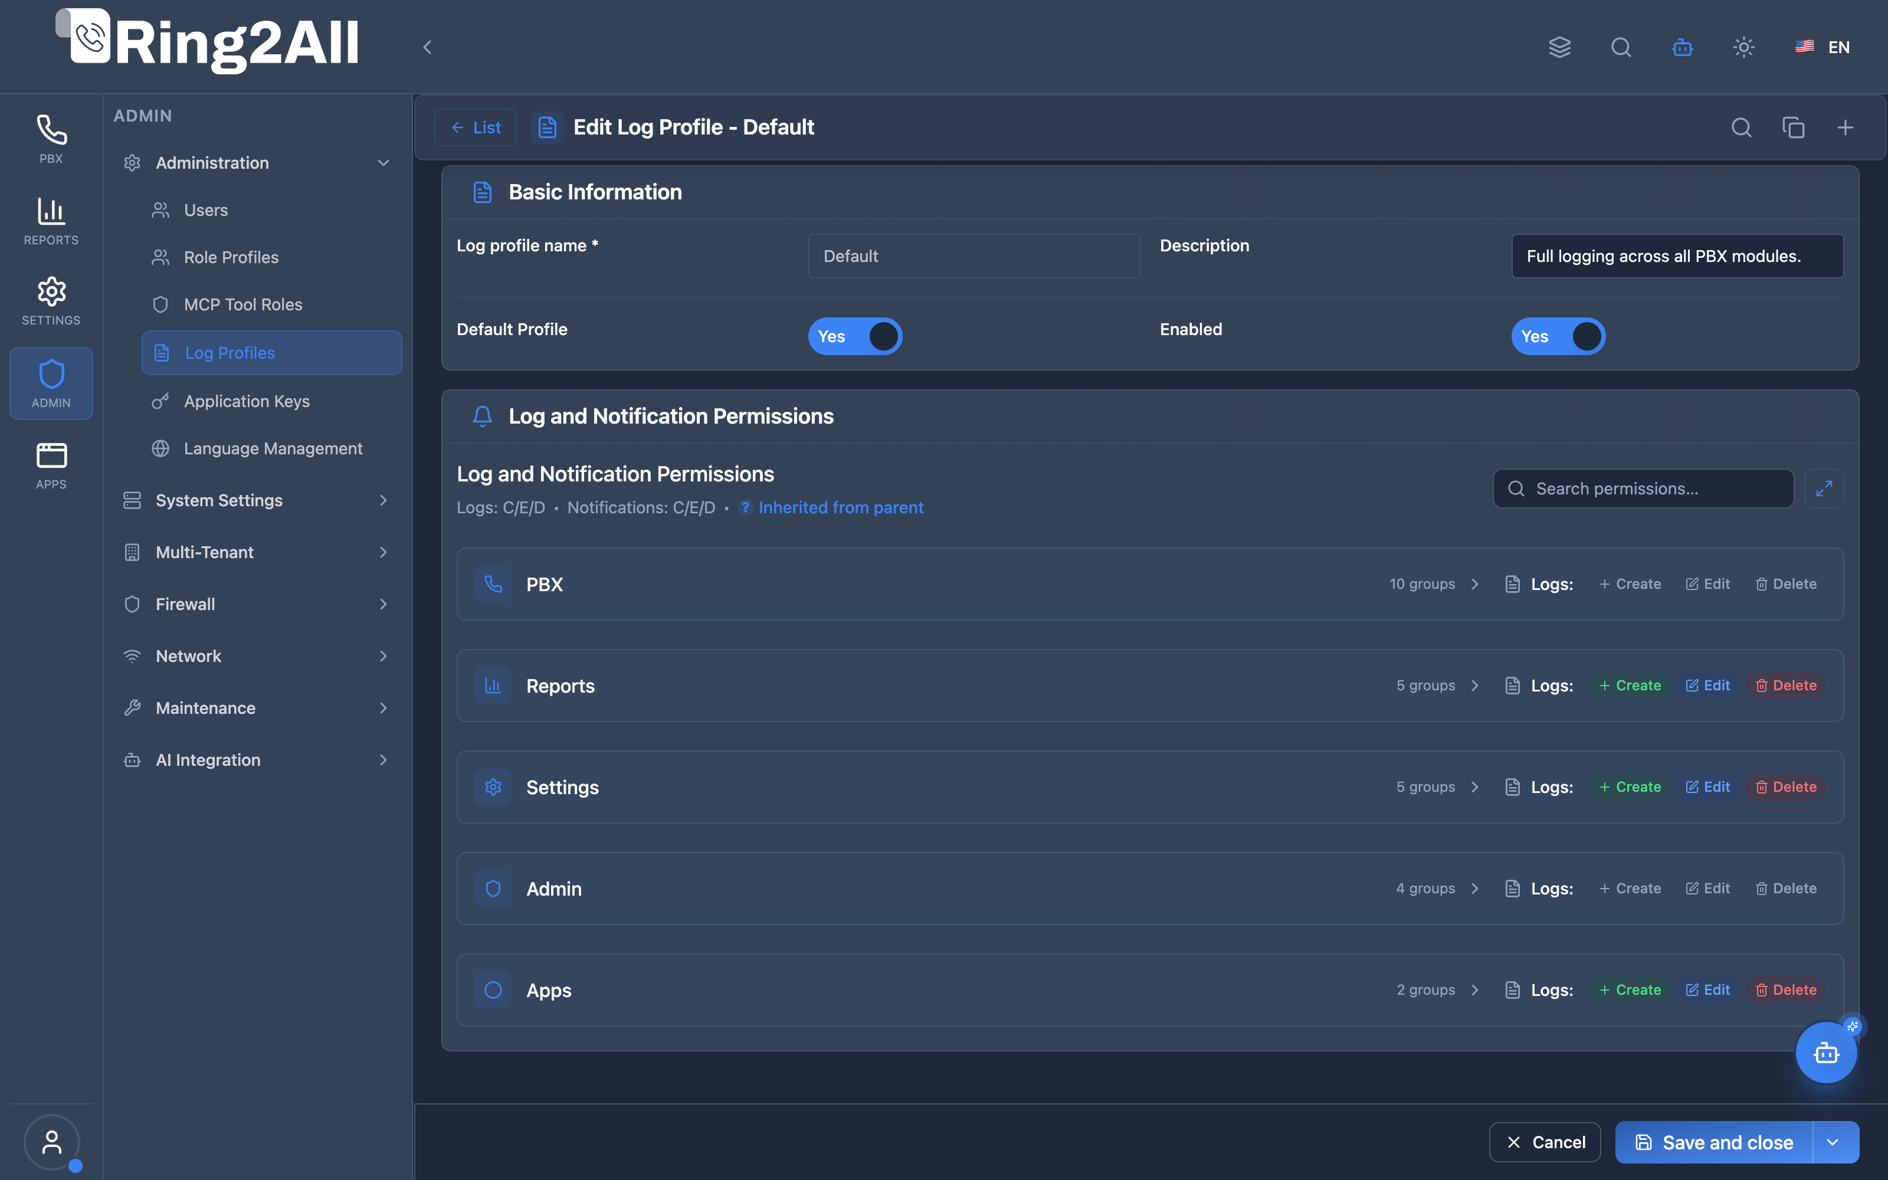The width and height of the screenshot is (1888, 1180).
Task: Click the user profile avatar icon
Action: (51, 1143)
